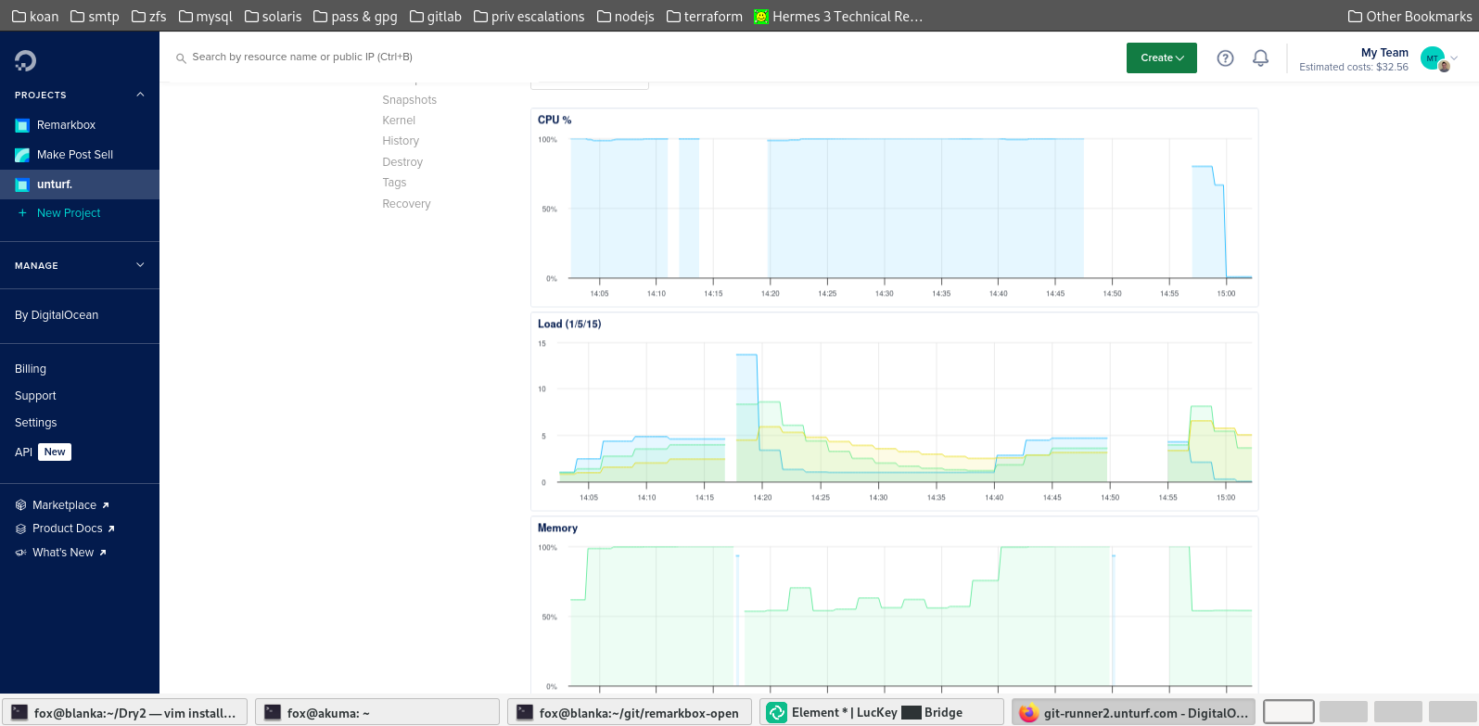Screen dimensions: 1479x726
Task: Click the New Project link
Action: 69,213
